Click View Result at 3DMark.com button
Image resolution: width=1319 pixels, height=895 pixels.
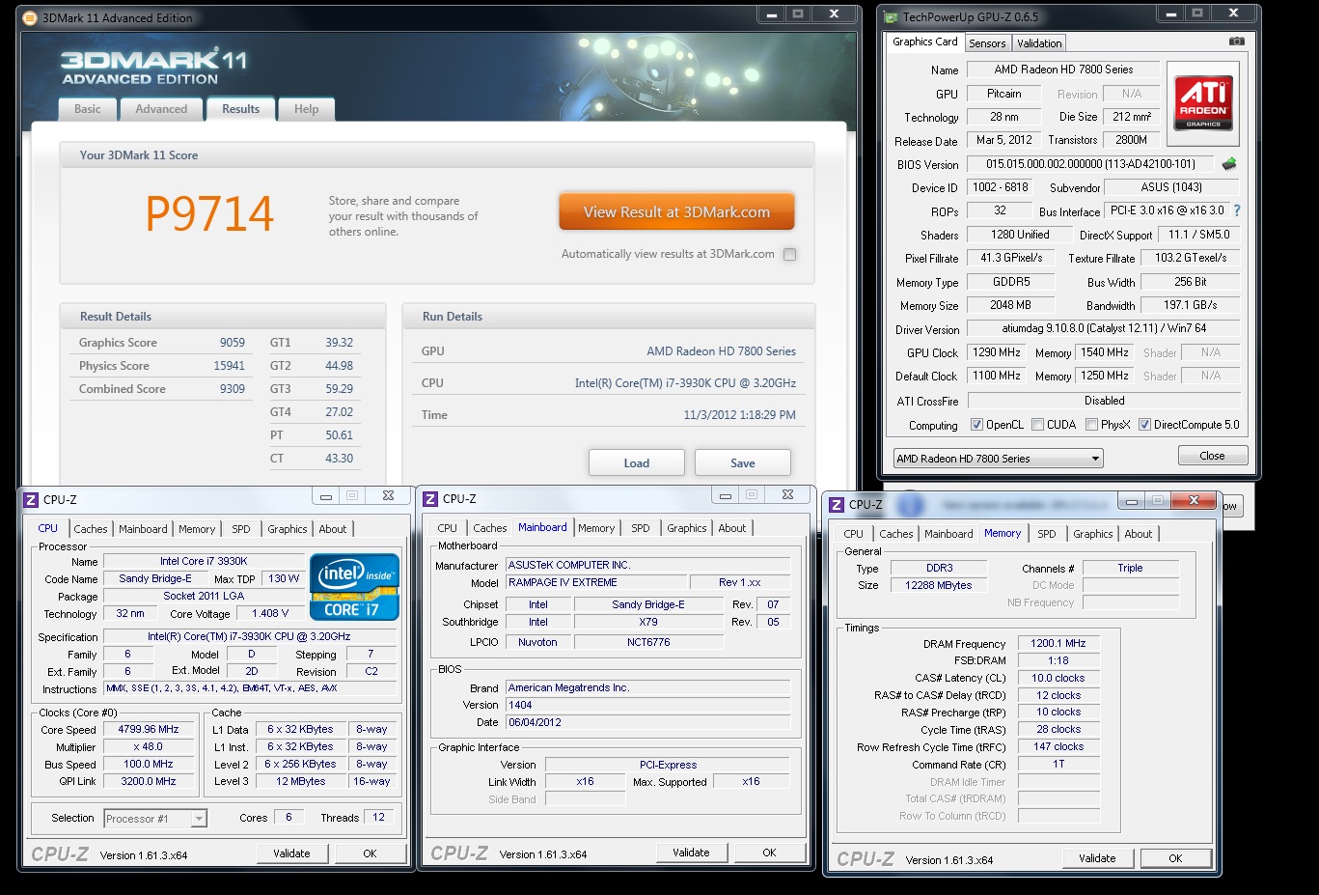pyautogui.click(x=676, y=212)
